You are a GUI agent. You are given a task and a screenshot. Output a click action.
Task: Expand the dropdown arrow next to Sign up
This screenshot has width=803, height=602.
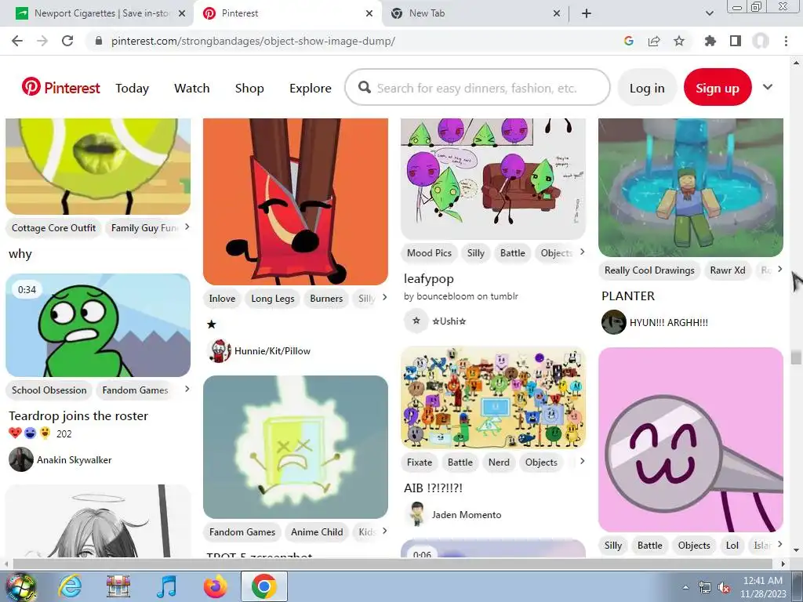tap(768, 87)
